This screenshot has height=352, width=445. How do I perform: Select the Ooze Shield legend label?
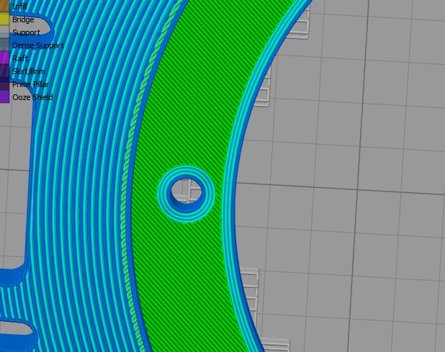pyautogui.click(x=32, y=97)
